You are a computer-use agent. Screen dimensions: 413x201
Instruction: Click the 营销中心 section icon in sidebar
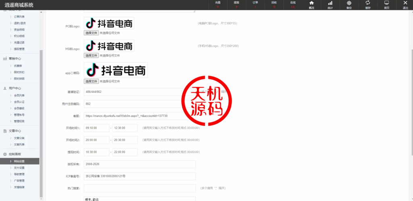pos(5,59)
